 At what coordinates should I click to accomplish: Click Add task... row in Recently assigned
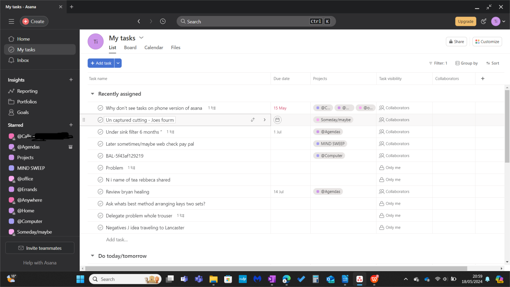[x=117, y=240]
